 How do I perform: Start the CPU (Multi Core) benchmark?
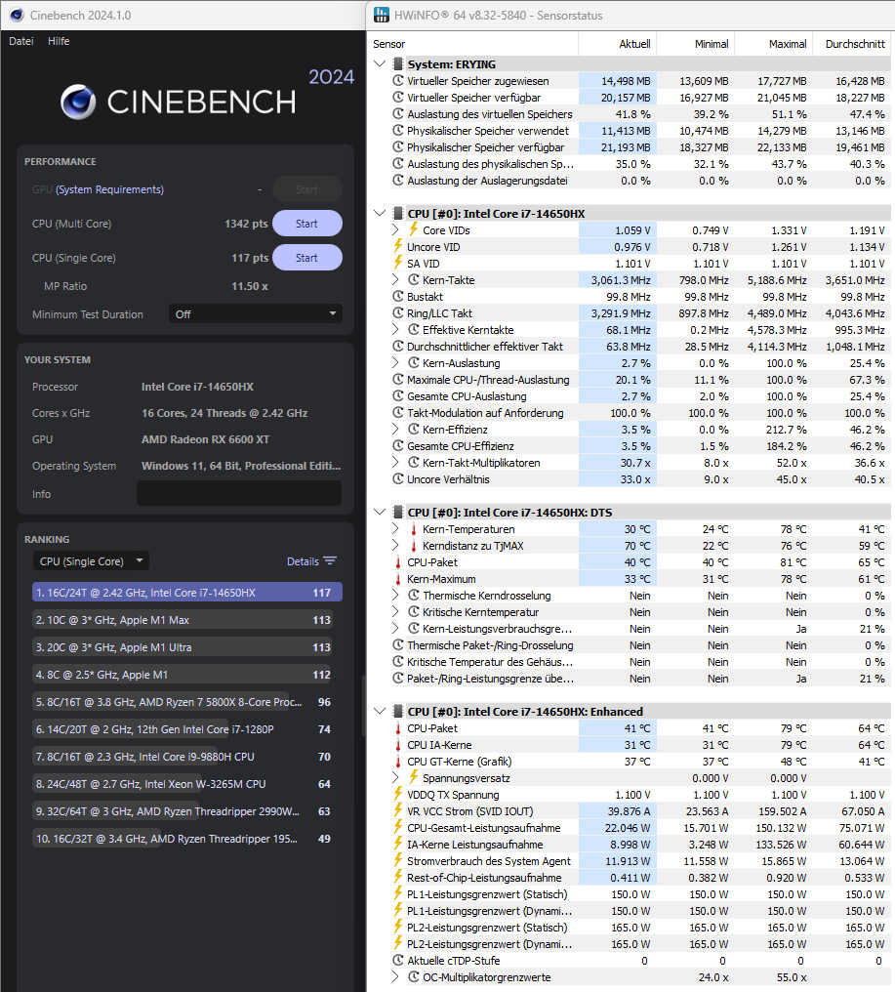(x=306, y=224)
